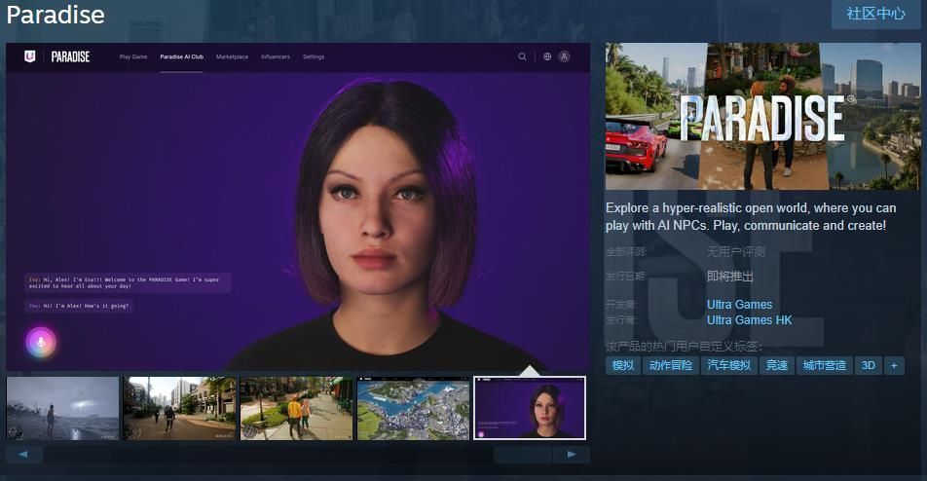The image size is (927, 481).
Task: Select the city sidewalk walking thumbnail
Action: tap(179, 408)
